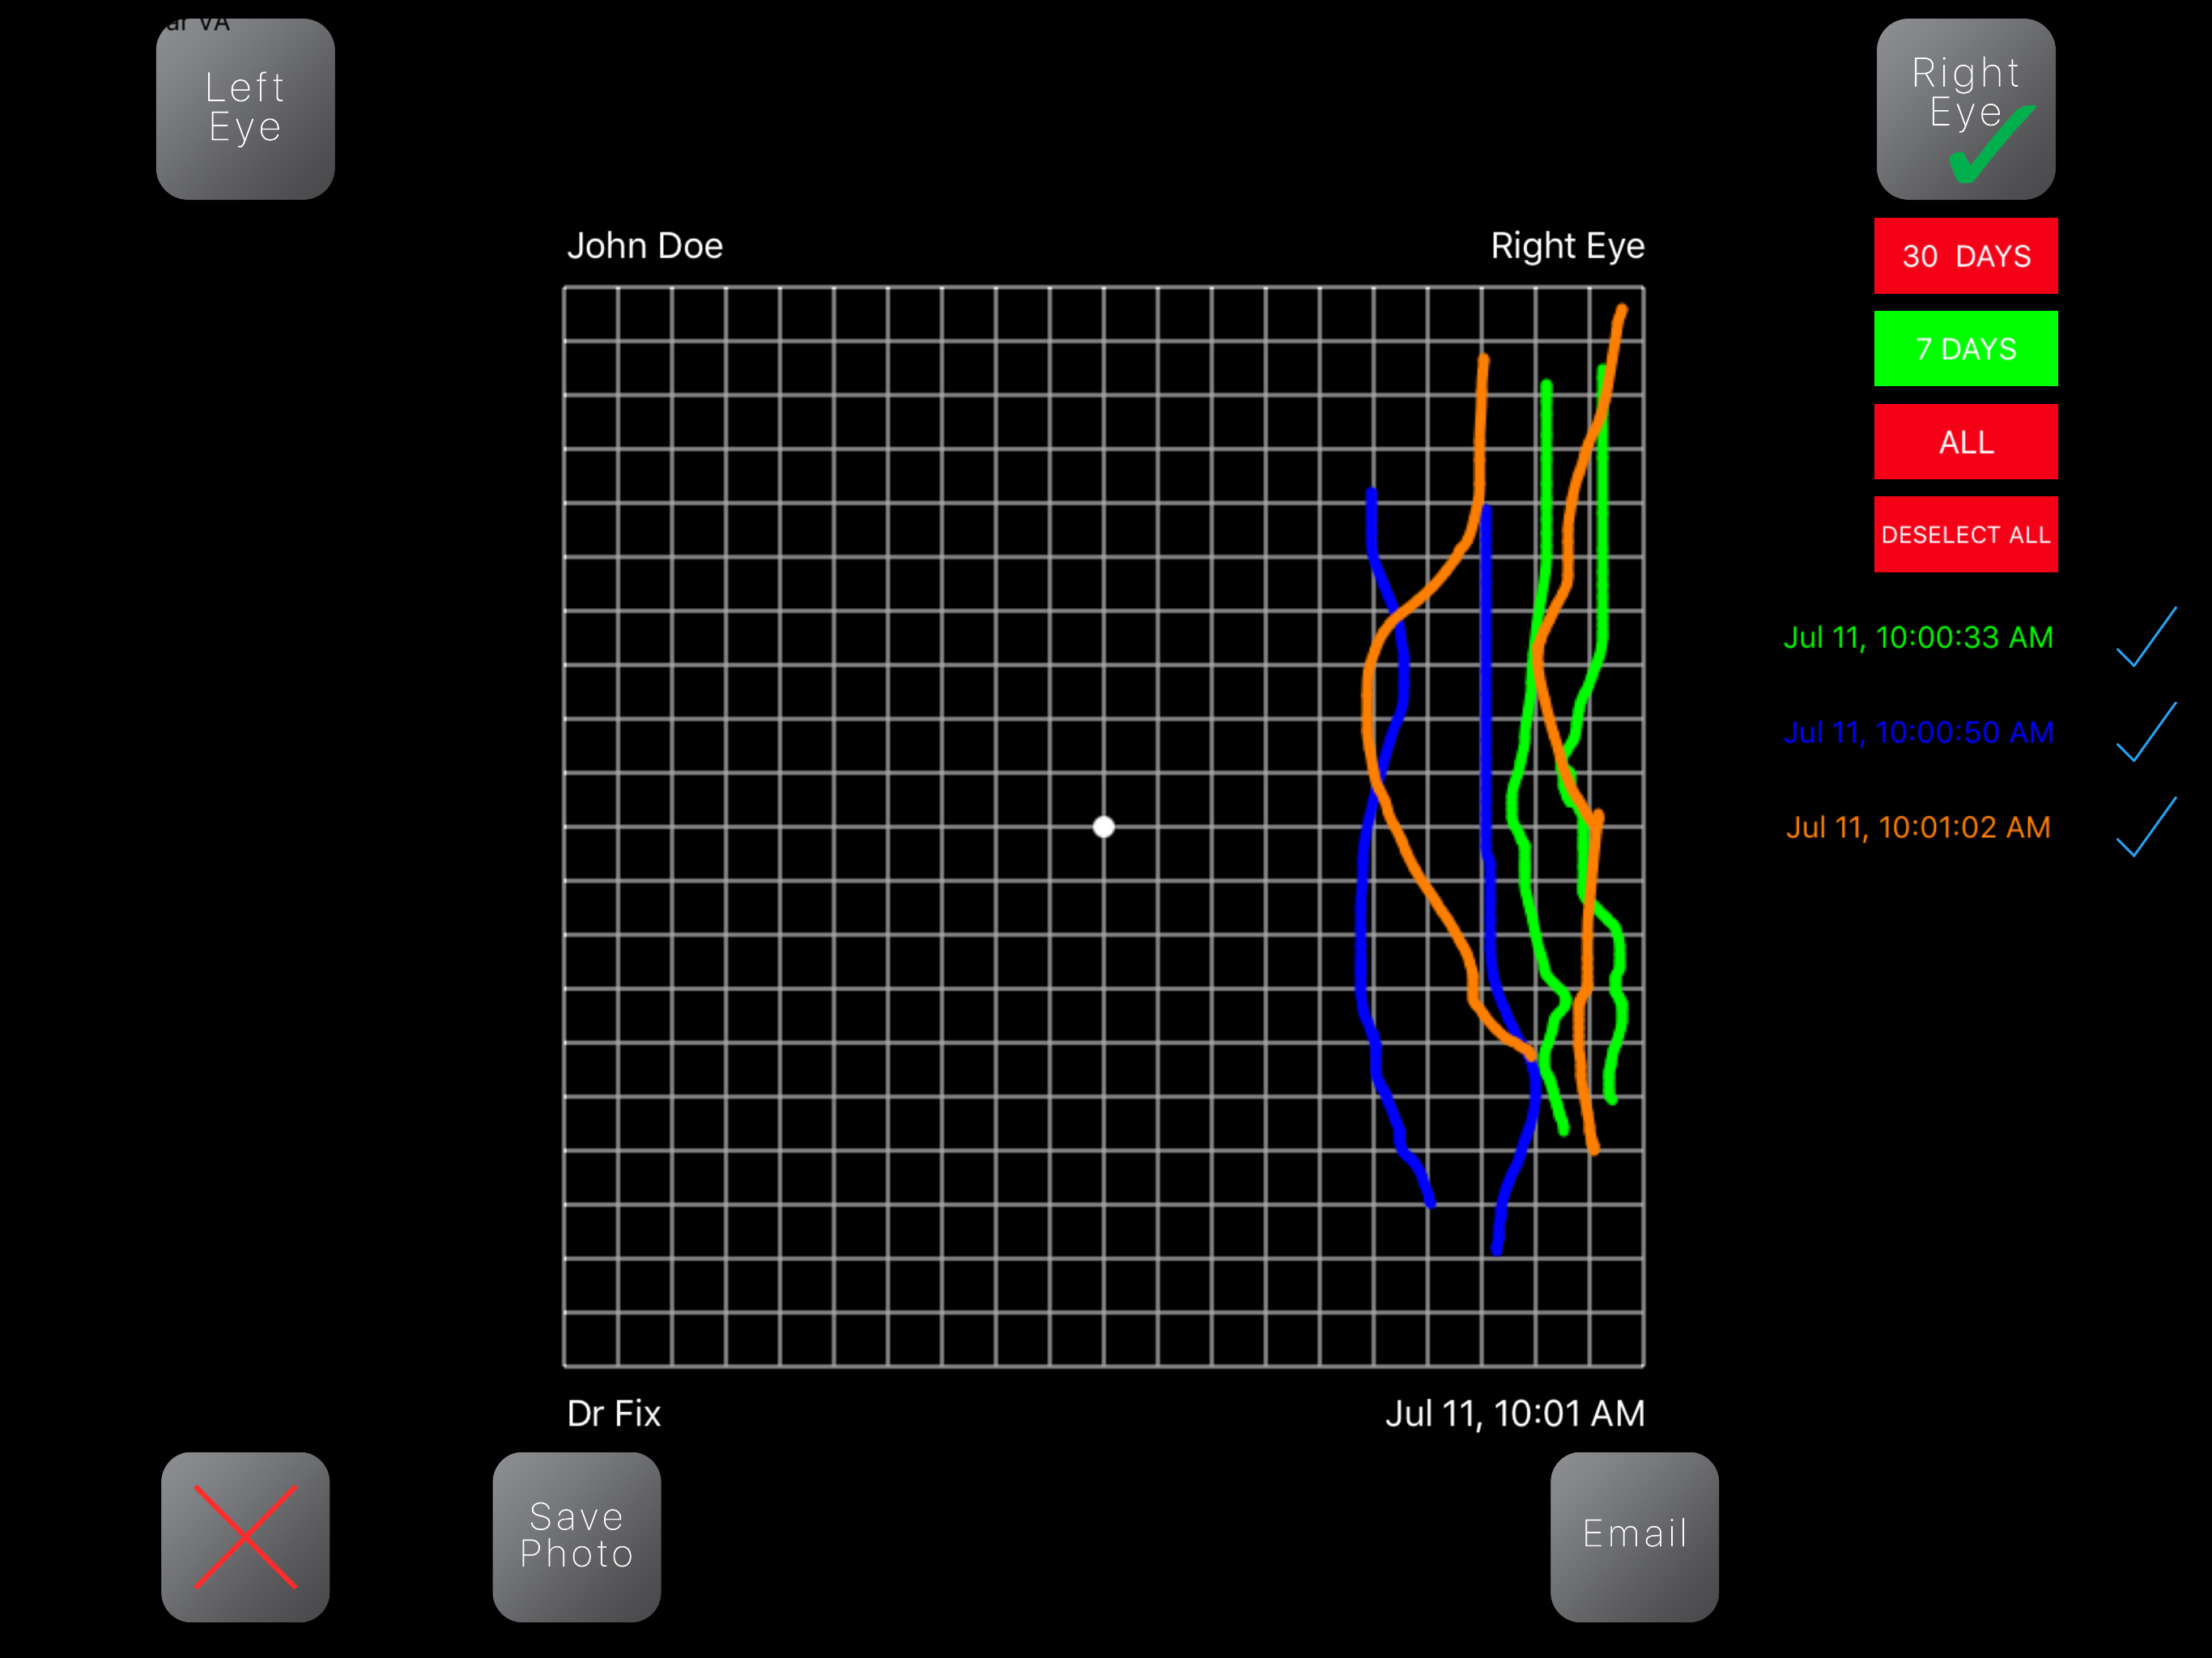Screen dimensions: 2212x1658
Task: Click the Right Eye title above the grid
Action: pyautogui.click(x=1566, y=246)
